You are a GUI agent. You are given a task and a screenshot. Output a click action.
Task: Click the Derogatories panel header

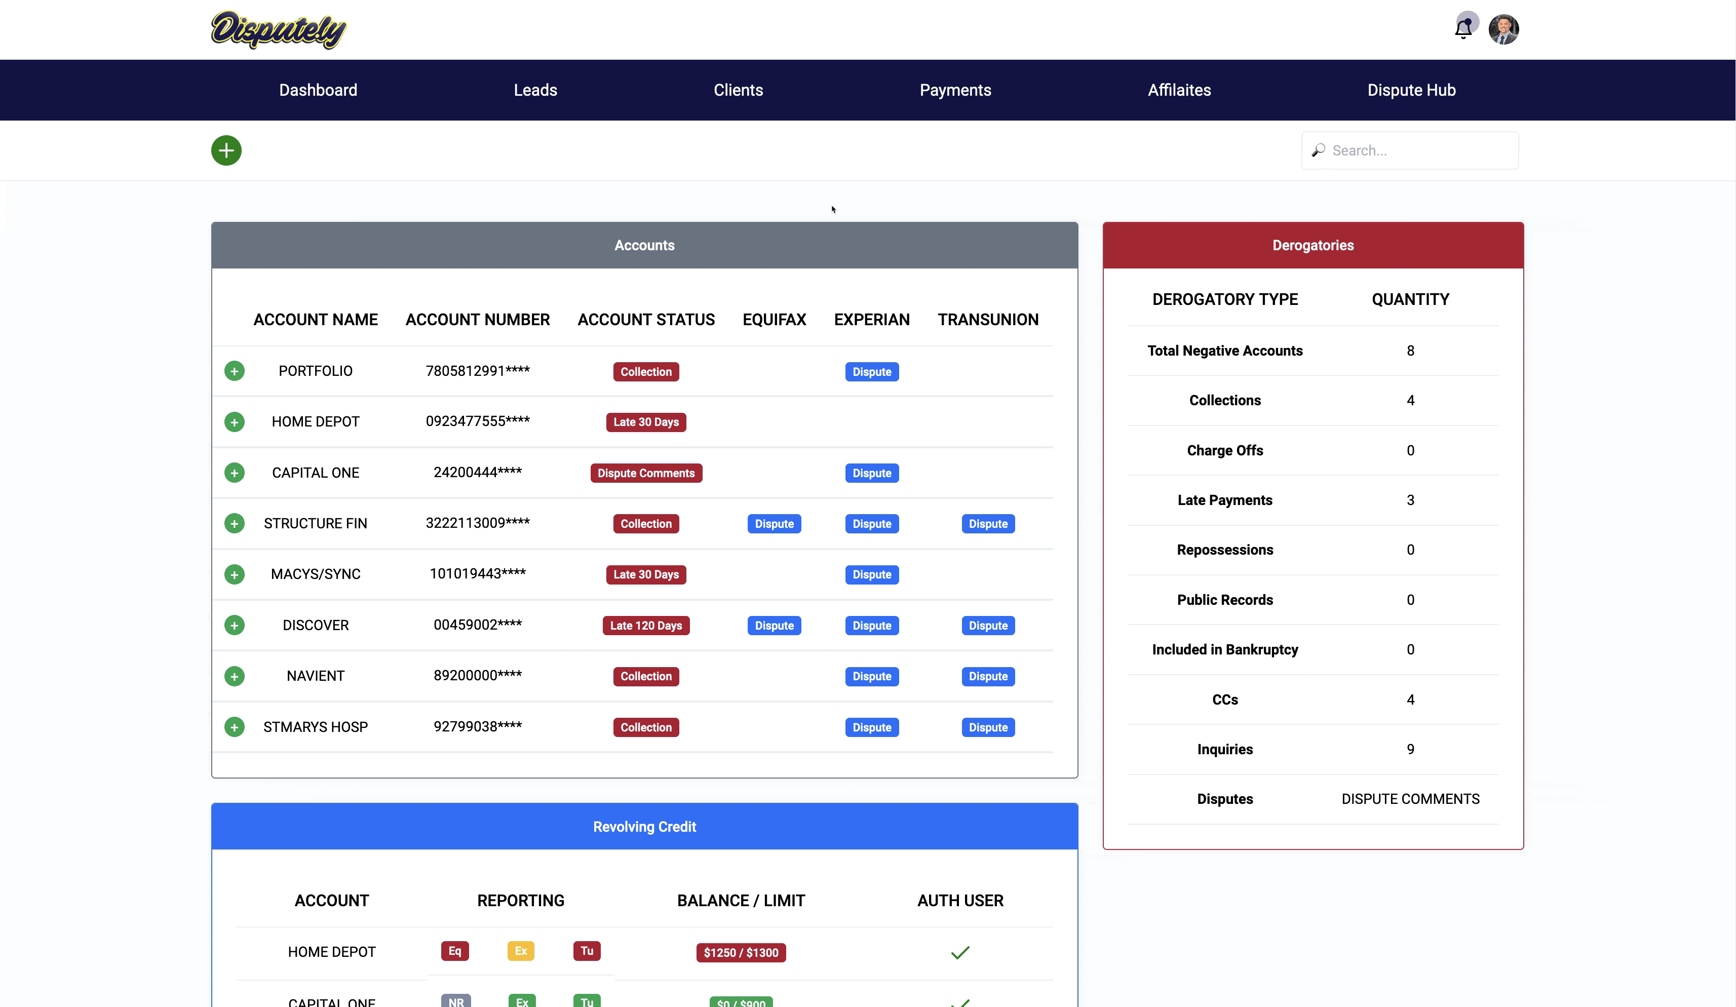coord(1313,245)
